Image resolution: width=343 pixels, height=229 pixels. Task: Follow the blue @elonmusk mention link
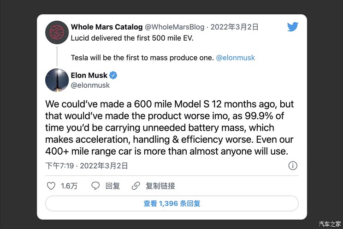coord(235,58)
